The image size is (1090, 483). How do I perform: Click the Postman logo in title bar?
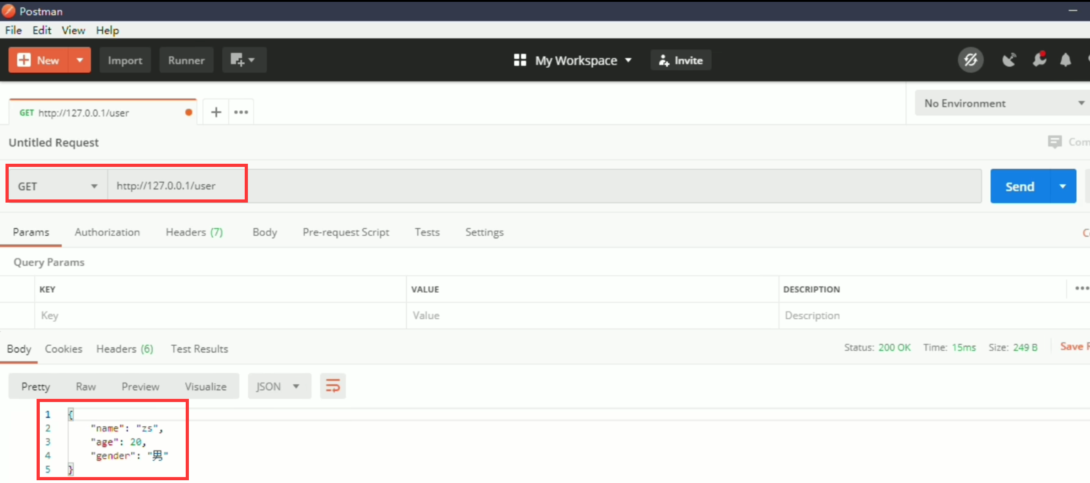8,11
